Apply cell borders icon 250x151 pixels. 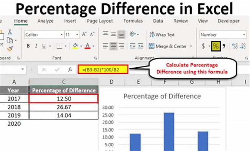[59, 46]
